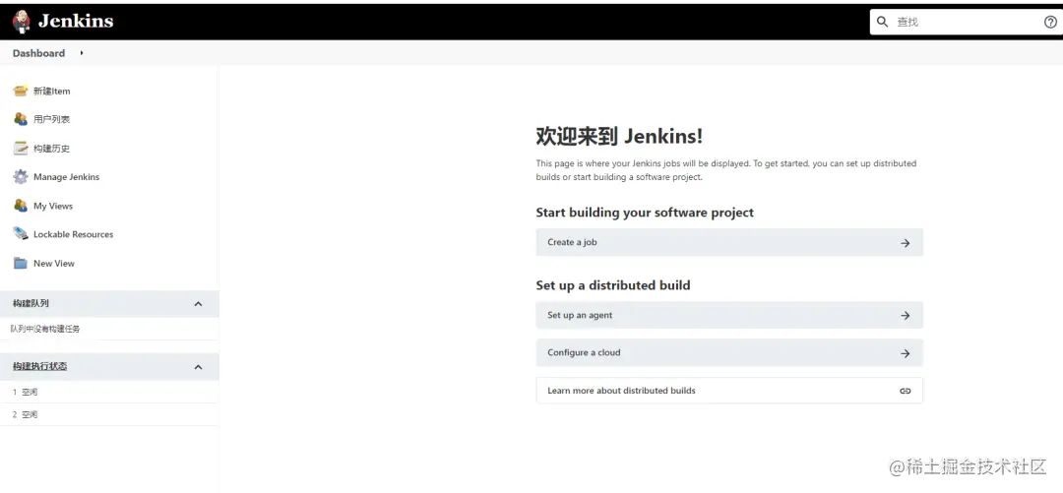Image resolution: width=1063 pixels, height=493 pixels.
Task: Expand the Dashboard breadcrumb arrow
Action: [x=82, y=53]
